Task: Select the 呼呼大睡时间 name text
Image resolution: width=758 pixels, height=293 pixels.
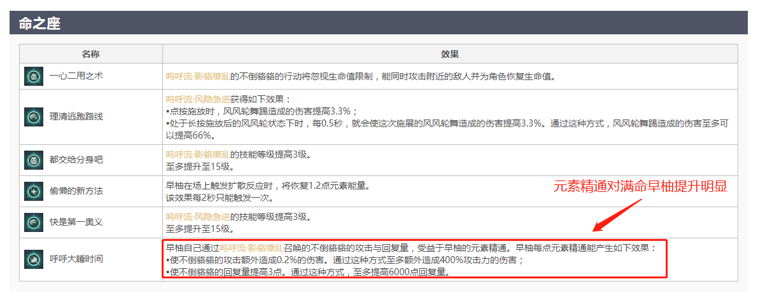Action: (76, 259)
